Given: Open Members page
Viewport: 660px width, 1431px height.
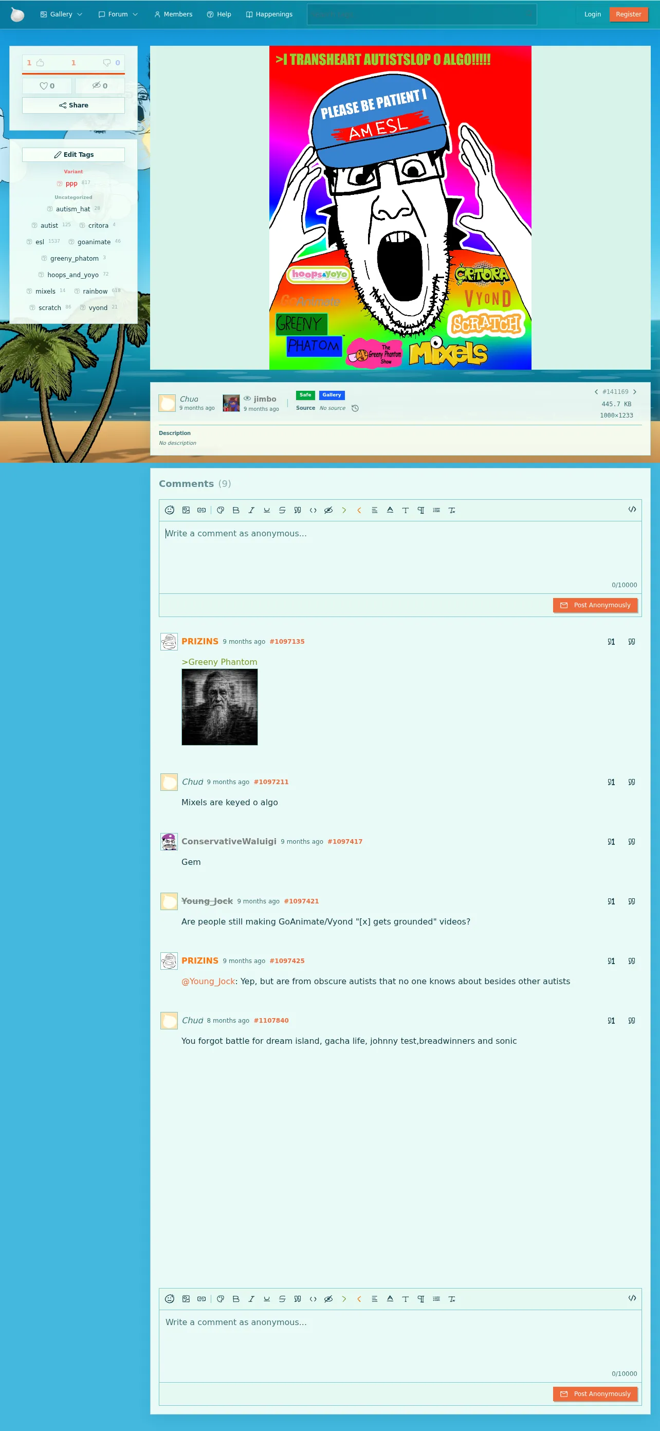Looking at the screenshot, I should click(x=173, y=14).
